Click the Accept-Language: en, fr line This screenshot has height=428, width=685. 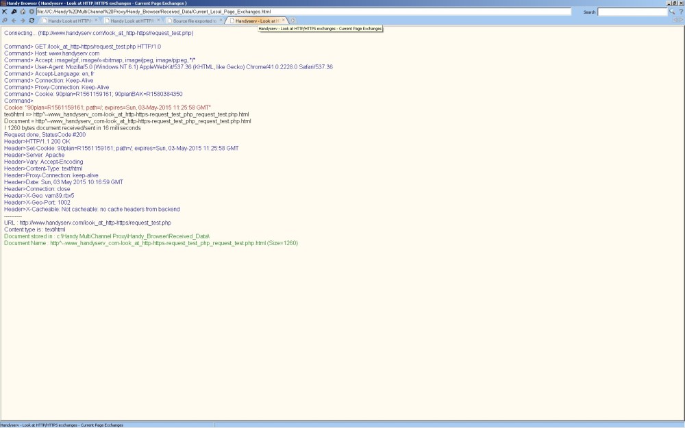click(x=49, y=74)
